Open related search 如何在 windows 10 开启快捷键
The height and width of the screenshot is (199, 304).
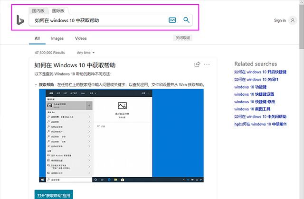coord(260,72)
